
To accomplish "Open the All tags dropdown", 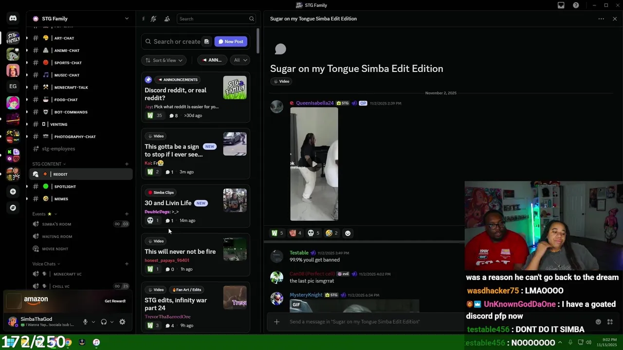I will pos(240,60).
